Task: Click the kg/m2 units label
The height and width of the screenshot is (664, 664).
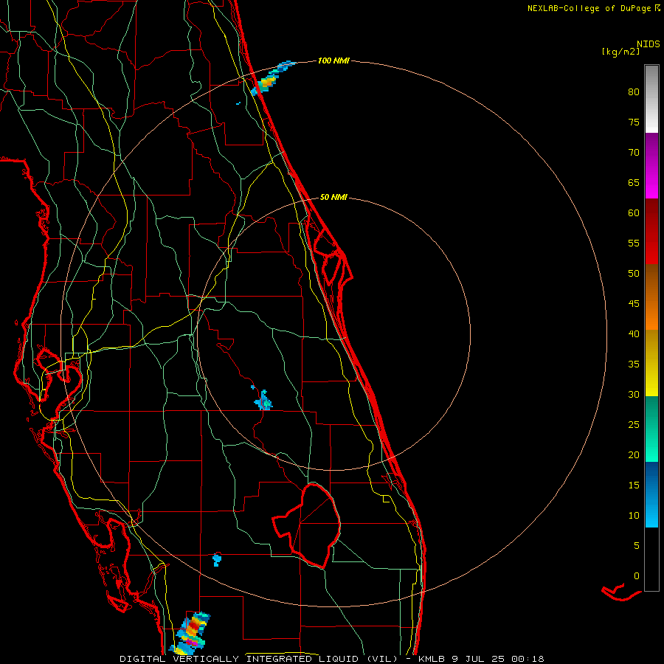Action: click(x=620, y=52)
